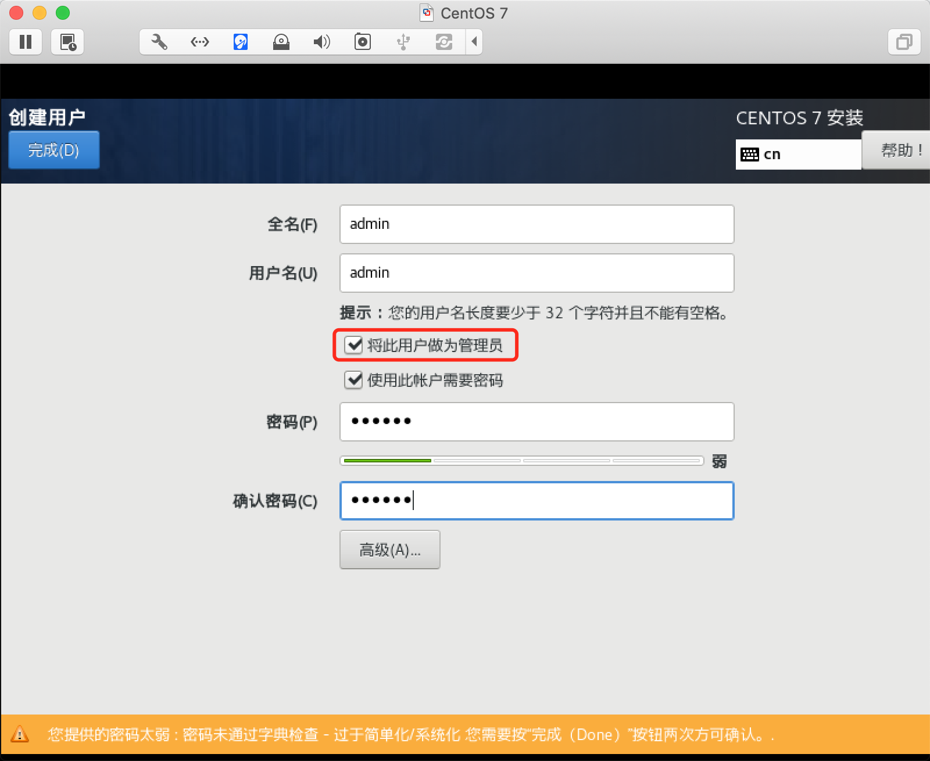Enter Unity view mode via window icon
The height and width of the screenshot is (761, 930).
(904, 42)
